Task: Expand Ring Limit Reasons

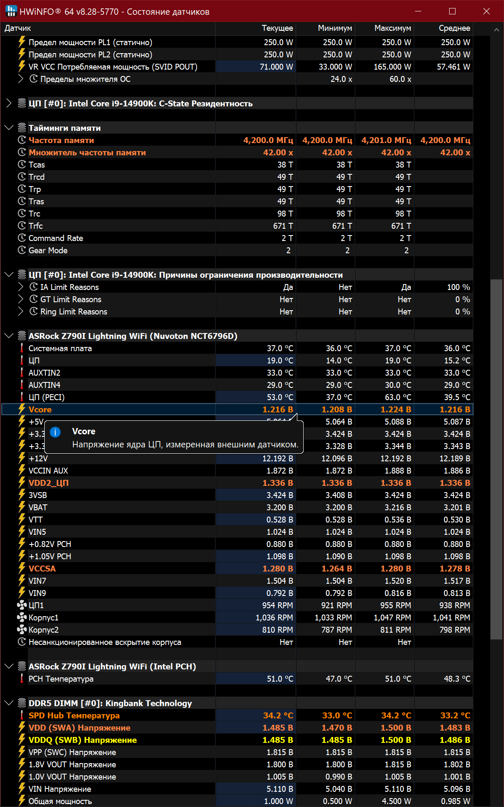Action: (x=21, y=311)
